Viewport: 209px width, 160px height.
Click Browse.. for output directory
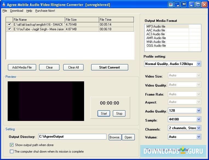[115, 137]
